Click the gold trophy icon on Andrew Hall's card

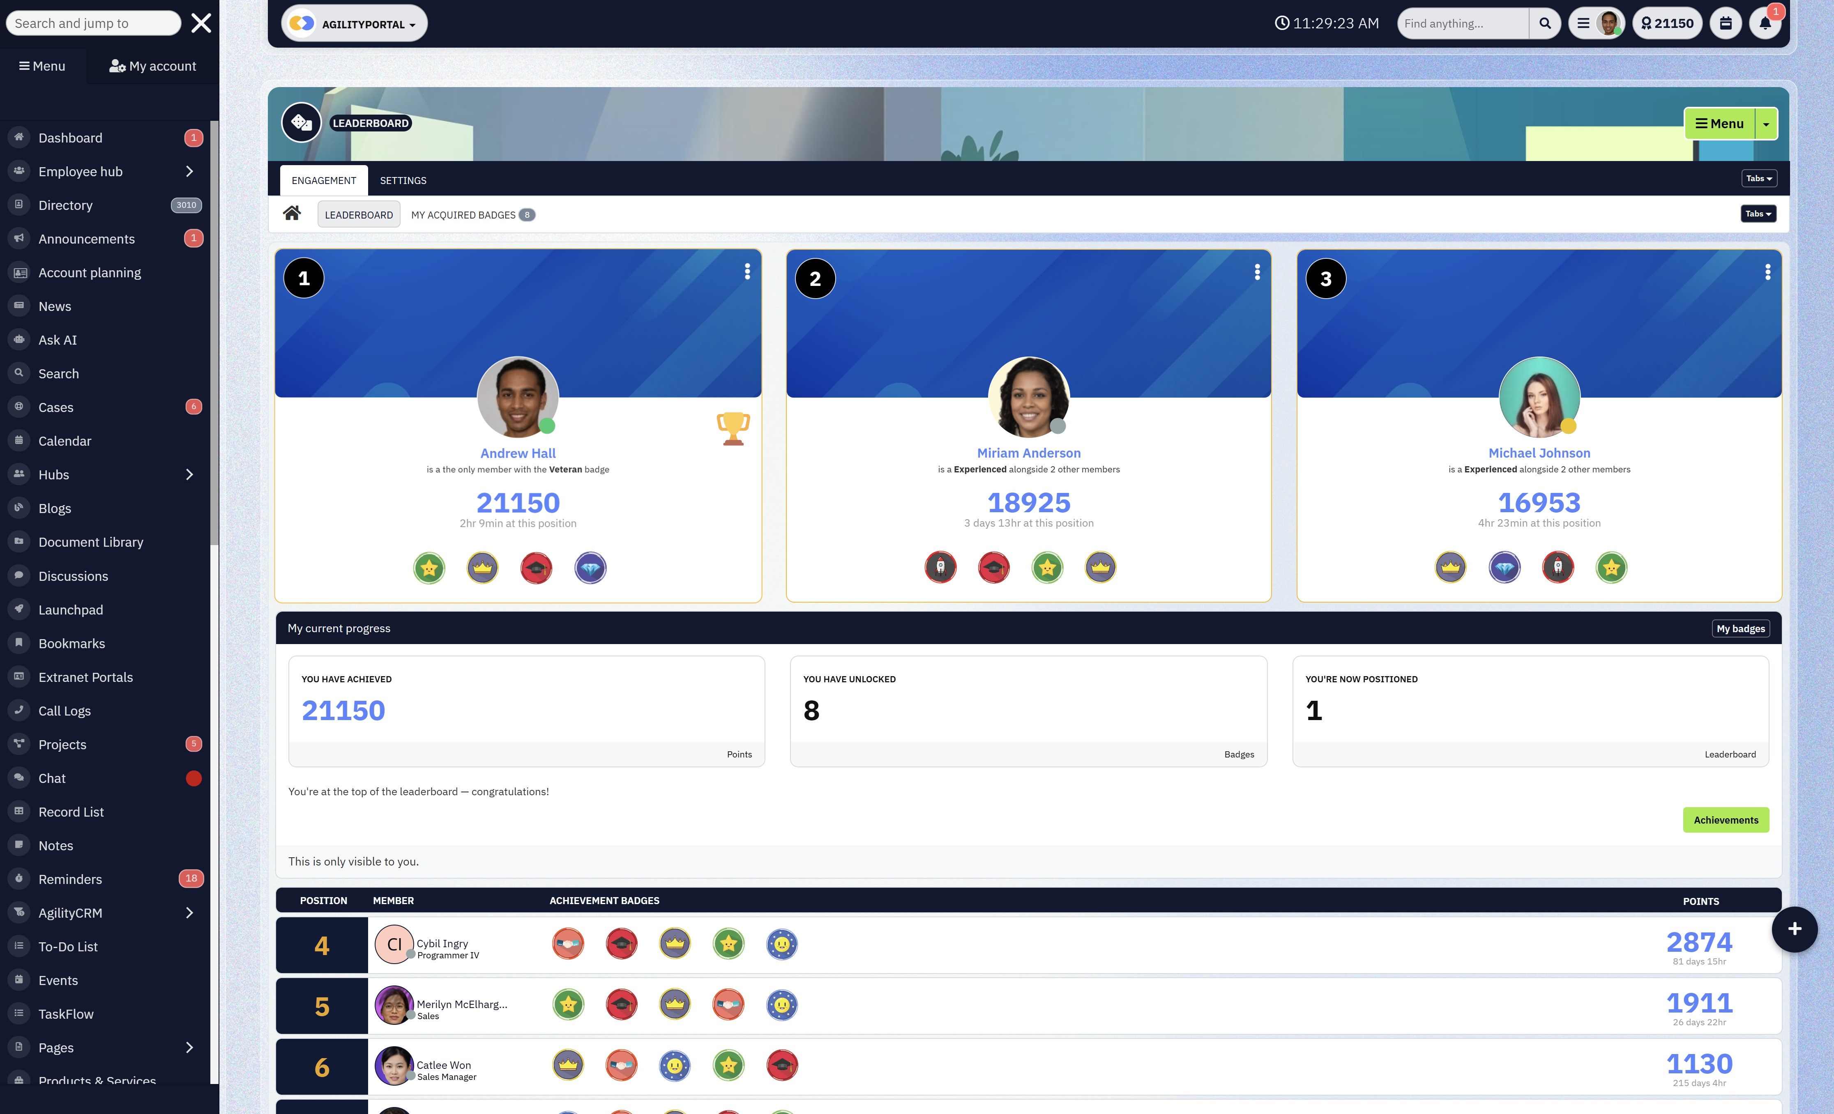click(733, 428)
